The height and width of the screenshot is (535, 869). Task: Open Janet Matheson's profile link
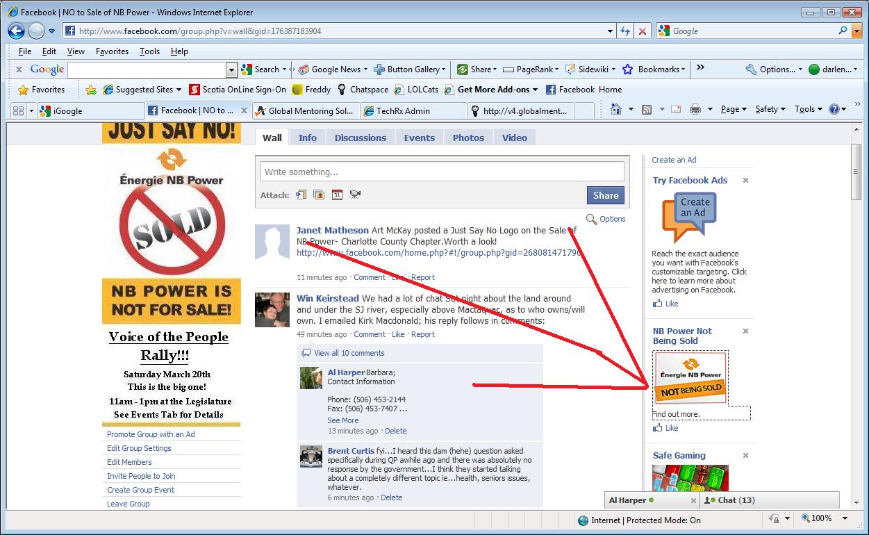point(333,231)
